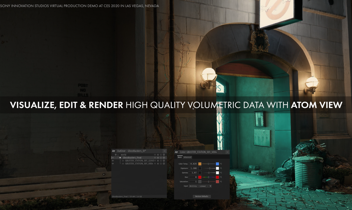Reset the Saturation value

point(221,182)
